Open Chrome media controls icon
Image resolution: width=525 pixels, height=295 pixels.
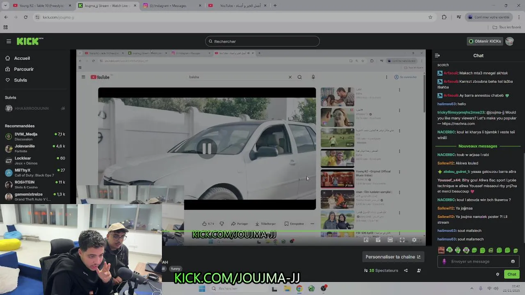[459, 17]
